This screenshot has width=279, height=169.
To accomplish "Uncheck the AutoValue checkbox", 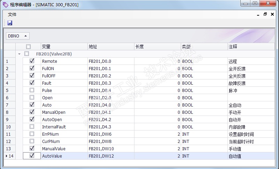I will point(32,156).
